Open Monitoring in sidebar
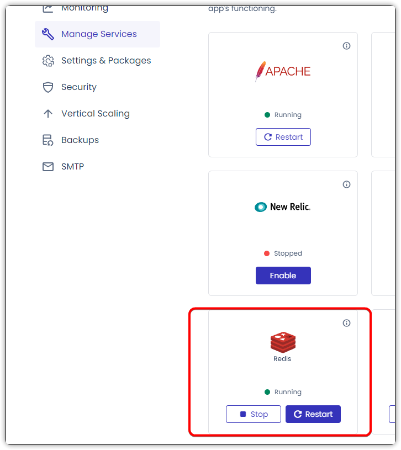This screenshot has width=401, height=450. (x=85, y=8)
